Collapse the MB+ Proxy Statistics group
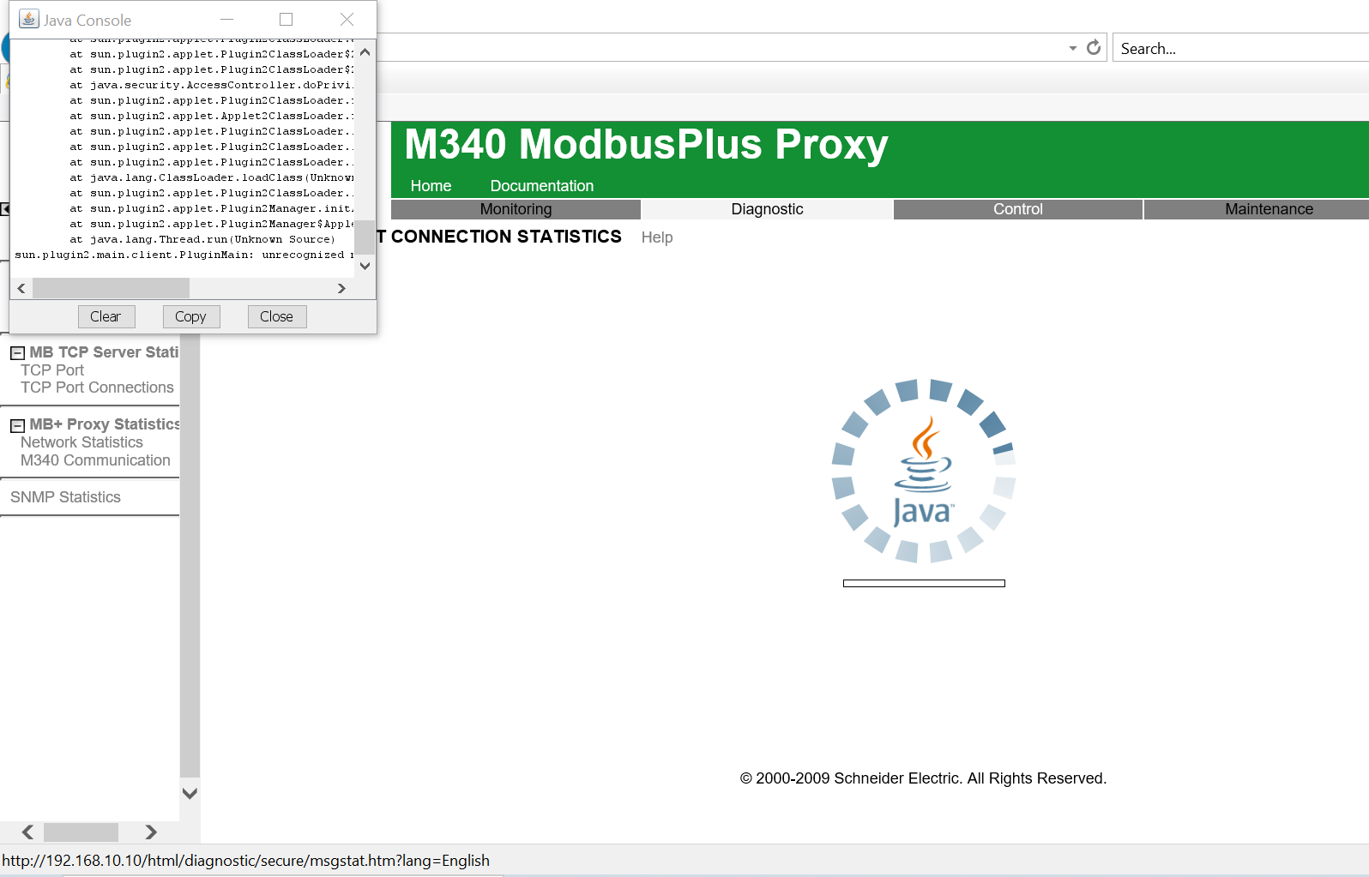 17,425
